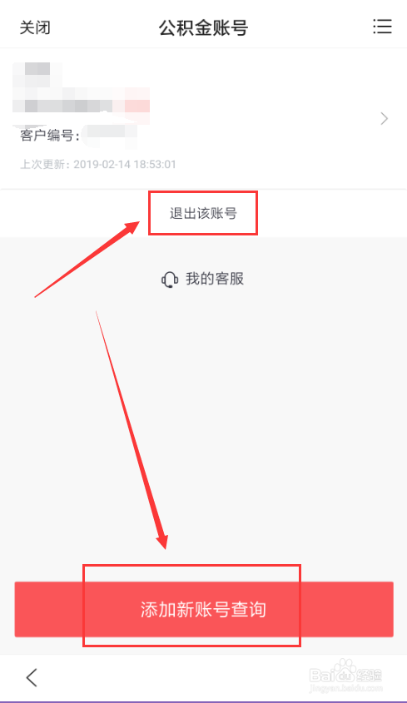Tap the 上次更新 timestamp line
This screenshot has height=703, width=407.
point(98,164)
